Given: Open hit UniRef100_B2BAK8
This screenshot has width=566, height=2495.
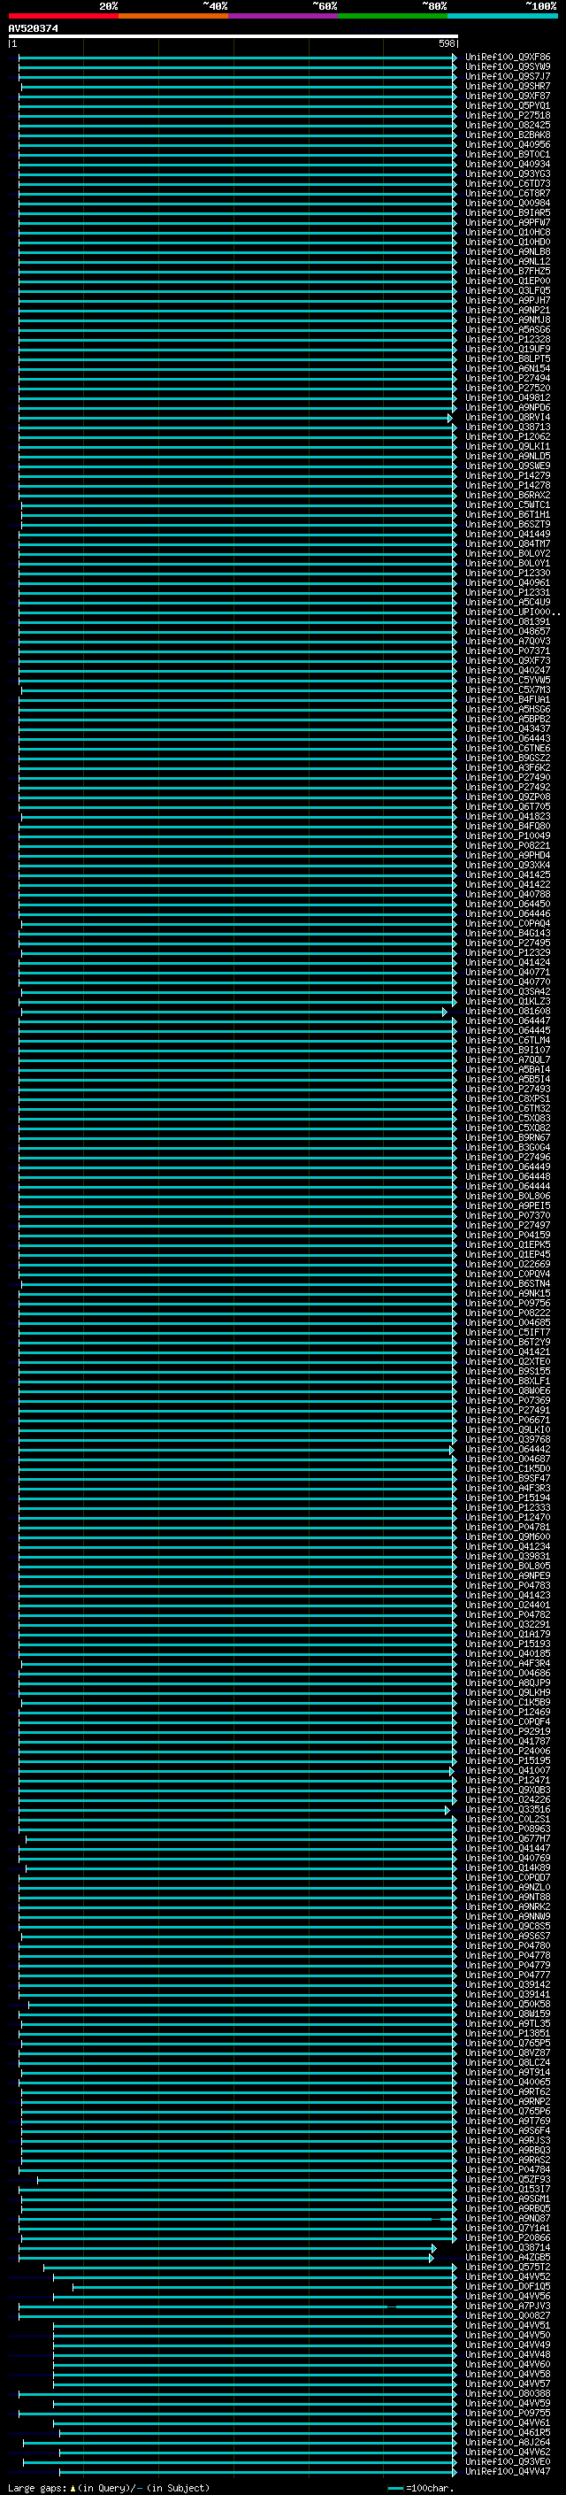Looking at the screenshot, I should click(x=507, y=135).
